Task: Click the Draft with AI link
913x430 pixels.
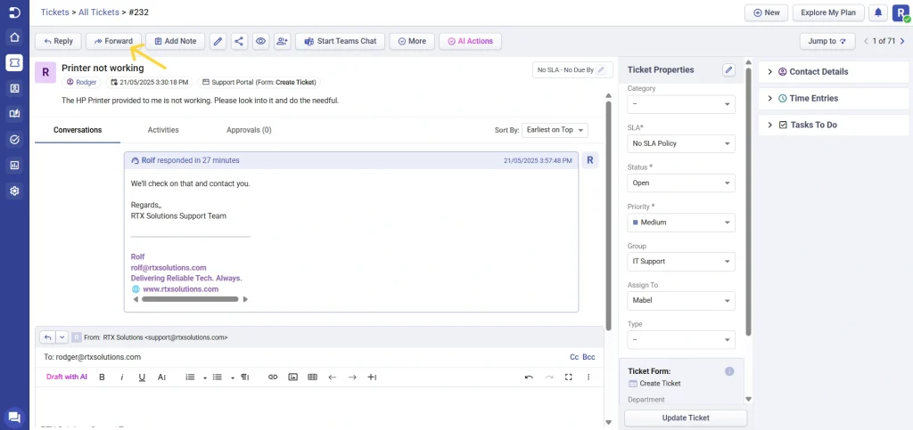Action: click(x=67, y=377)
